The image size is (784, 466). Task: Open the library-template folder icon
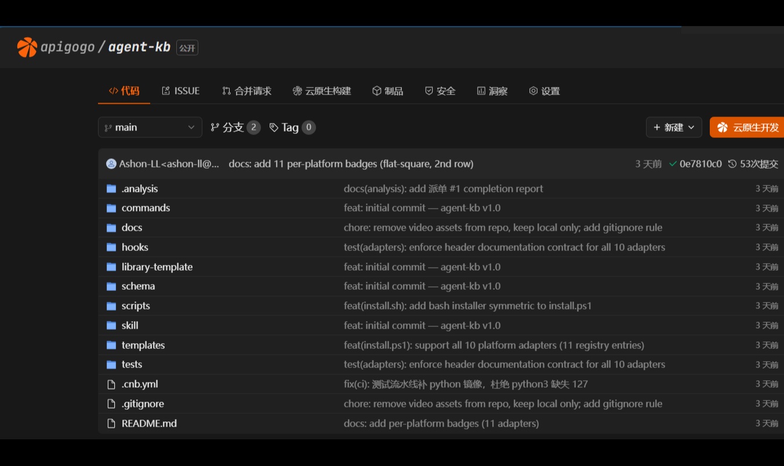click(111, 267)
